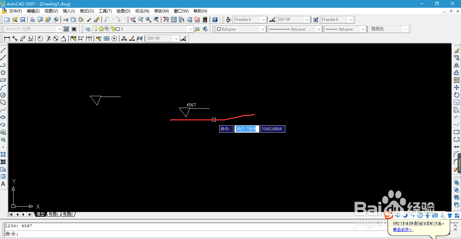
Task: Toggle layer 0 on/off lightbulb
Action: (x=96, y=29)
